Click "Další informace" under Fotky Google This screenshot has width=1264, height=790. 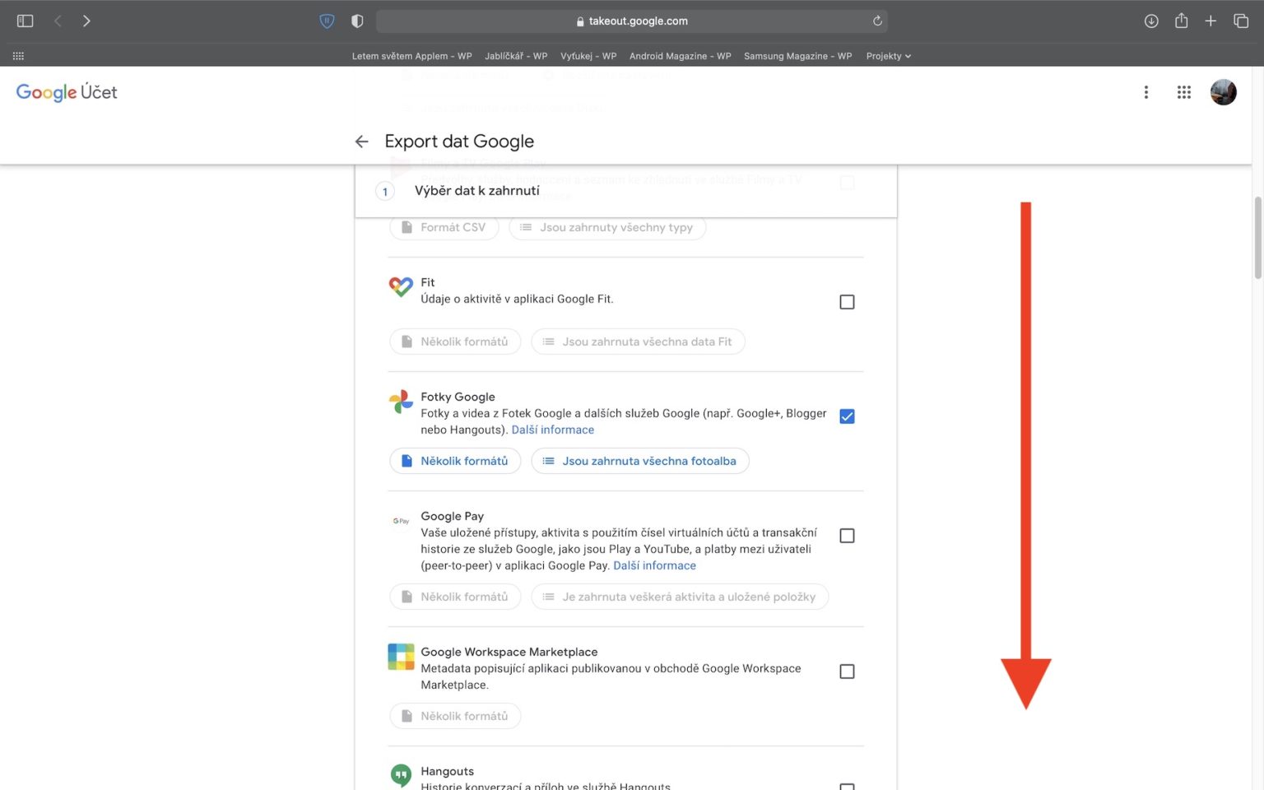click(552, 429)
